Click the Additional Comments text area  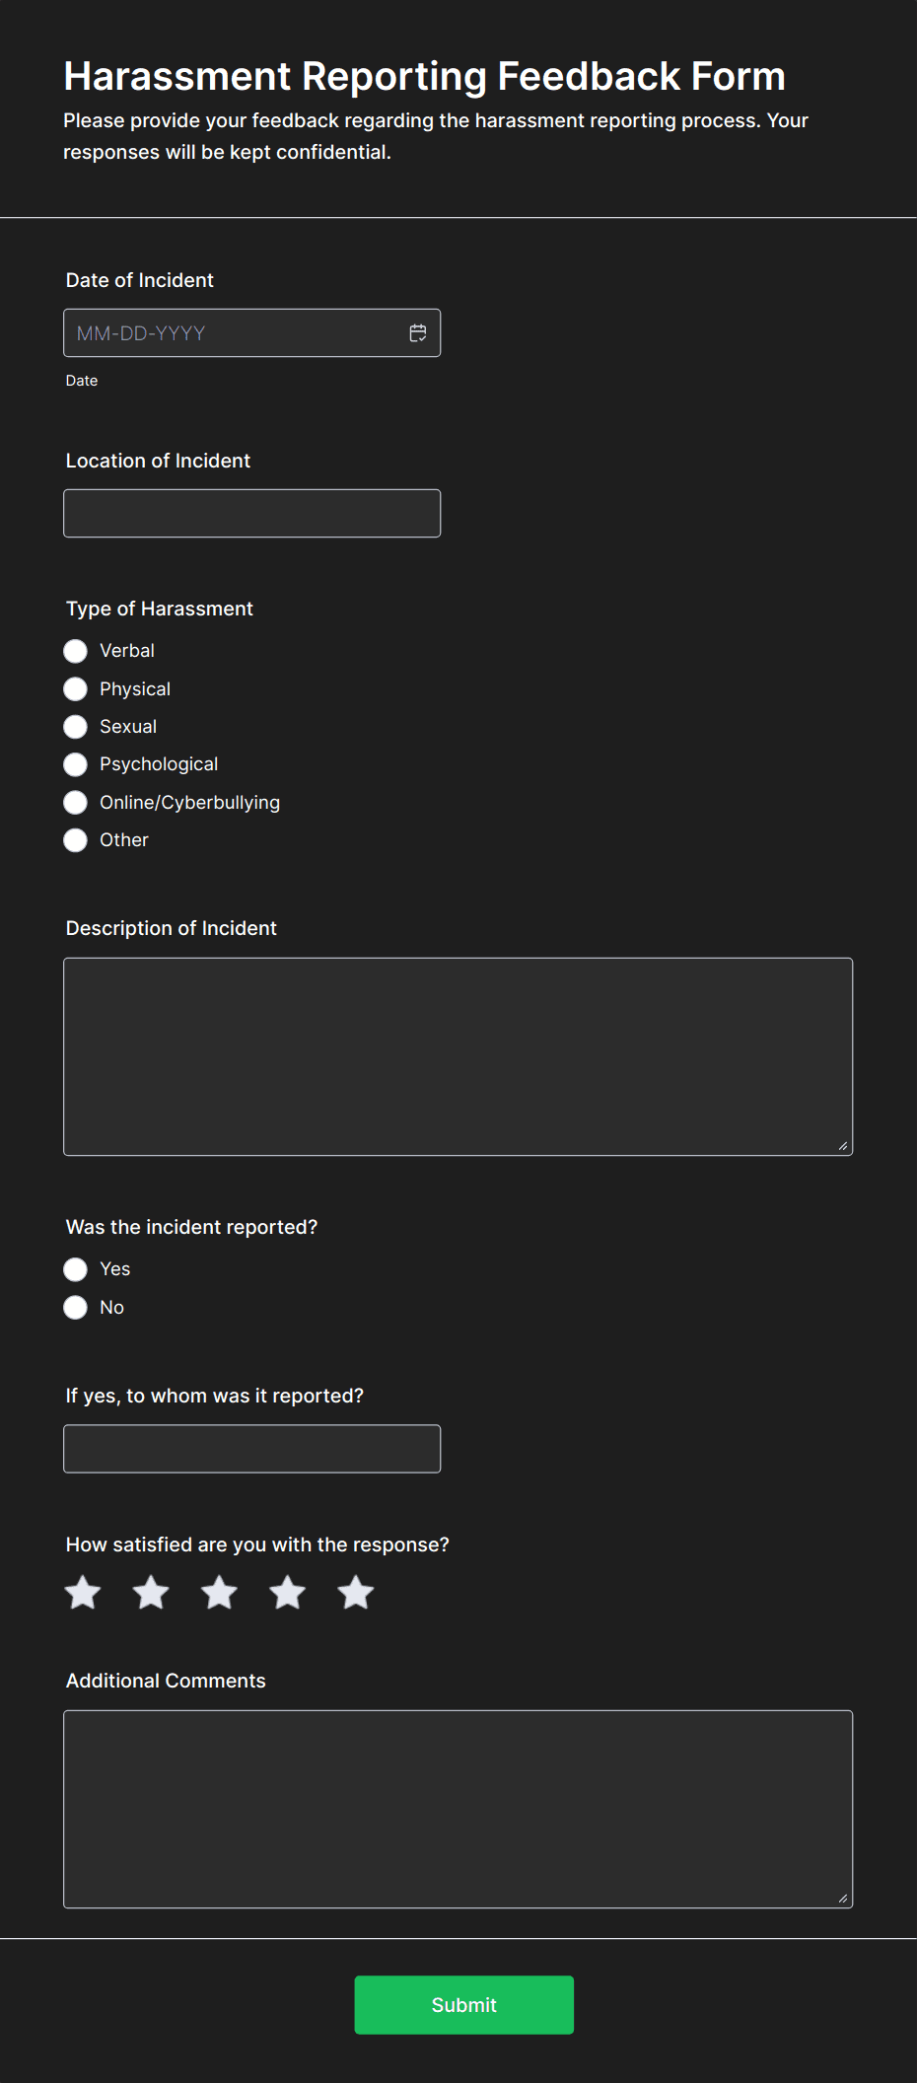pyautogui.click(x=458, y=1809)
